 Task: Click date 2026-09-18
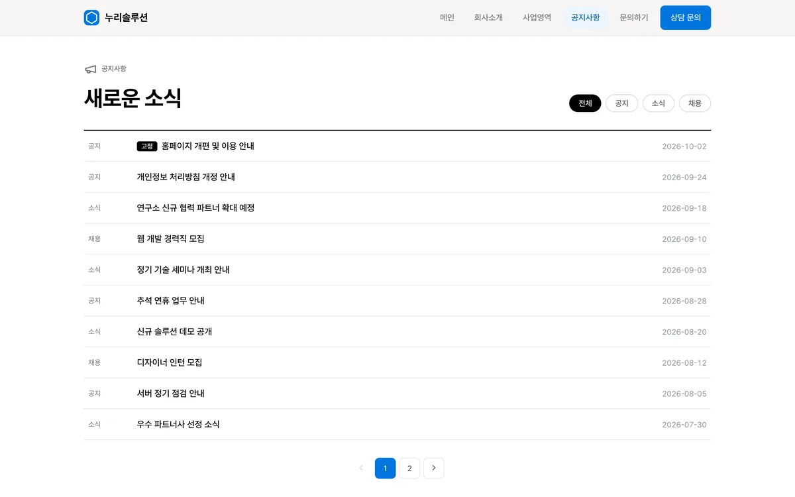coord(684,208)
